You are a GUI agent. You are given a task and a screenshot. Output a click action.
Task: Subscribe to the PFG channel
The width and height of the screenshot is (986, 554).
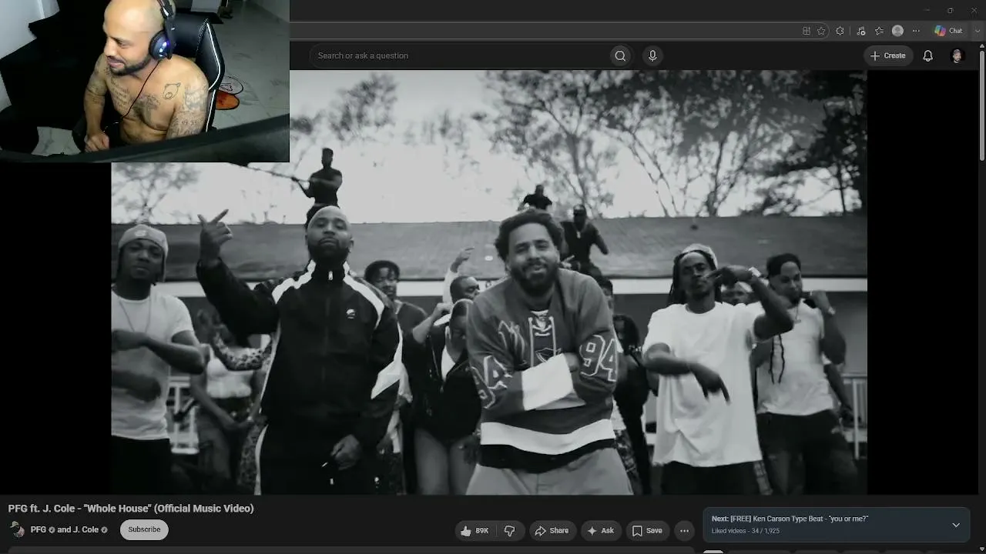pos(144,529)
